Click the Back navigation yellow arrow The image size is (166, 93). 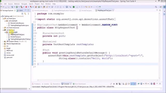coord(89,7)
